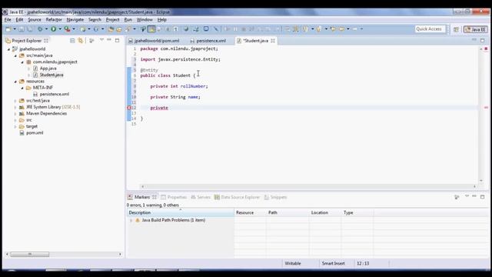Open the New file dropdown arrow
Screen dimensions: 492x277
tap(15, 29)
